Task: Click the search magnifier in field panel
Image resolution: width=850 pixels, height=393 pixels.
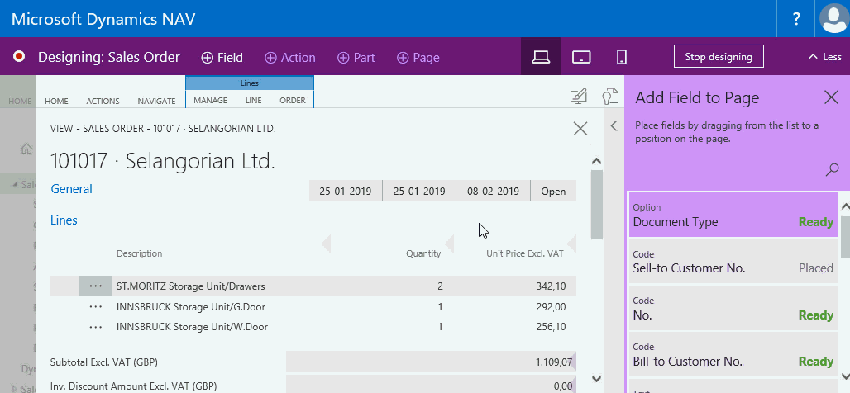Action: [x=832, y=169]
